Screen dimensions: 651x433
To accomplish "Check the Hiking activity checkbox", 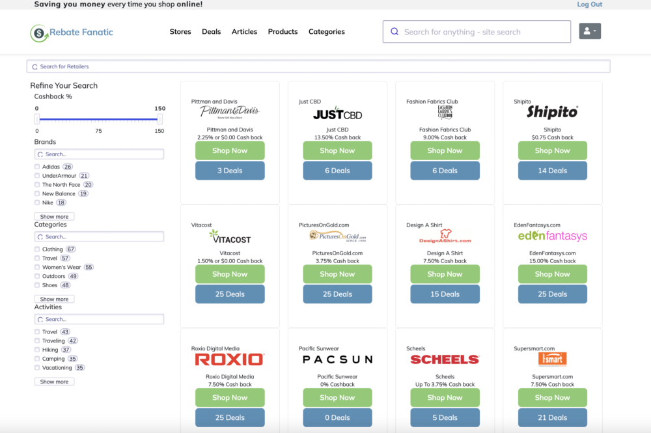I will pos(37,350).
